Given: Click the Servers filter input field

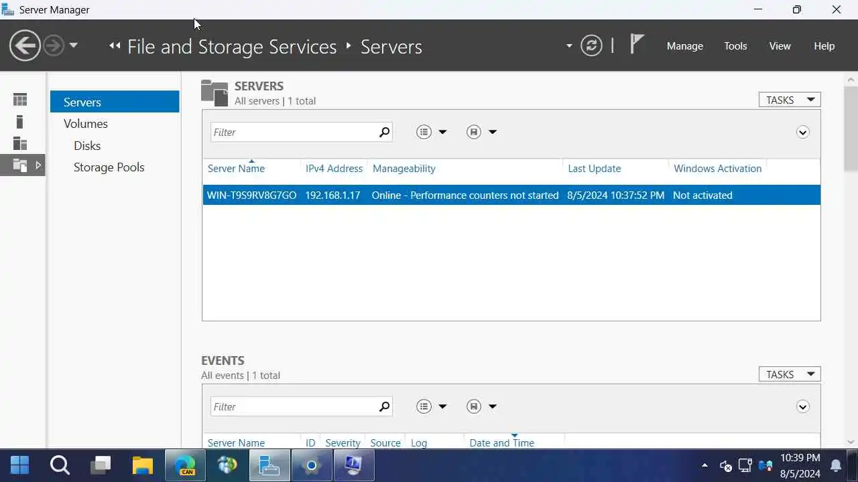Looking at the screenshot, I should tap(294, 132).
